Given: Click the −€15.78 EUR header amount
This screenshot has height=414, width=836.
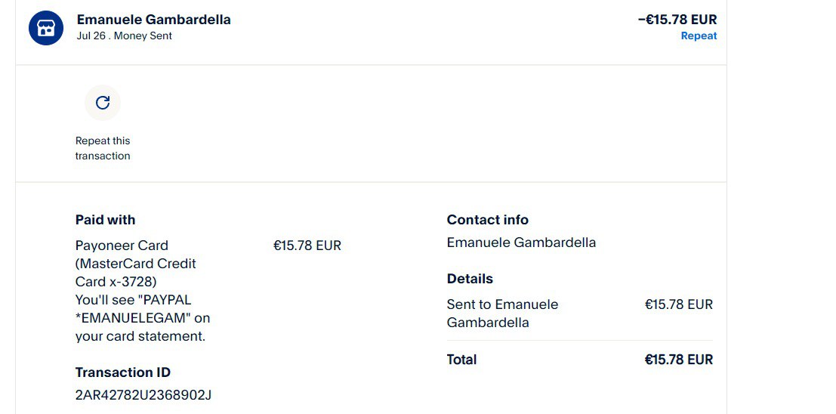Looking at the screenshot, I should tap(677, 20).
